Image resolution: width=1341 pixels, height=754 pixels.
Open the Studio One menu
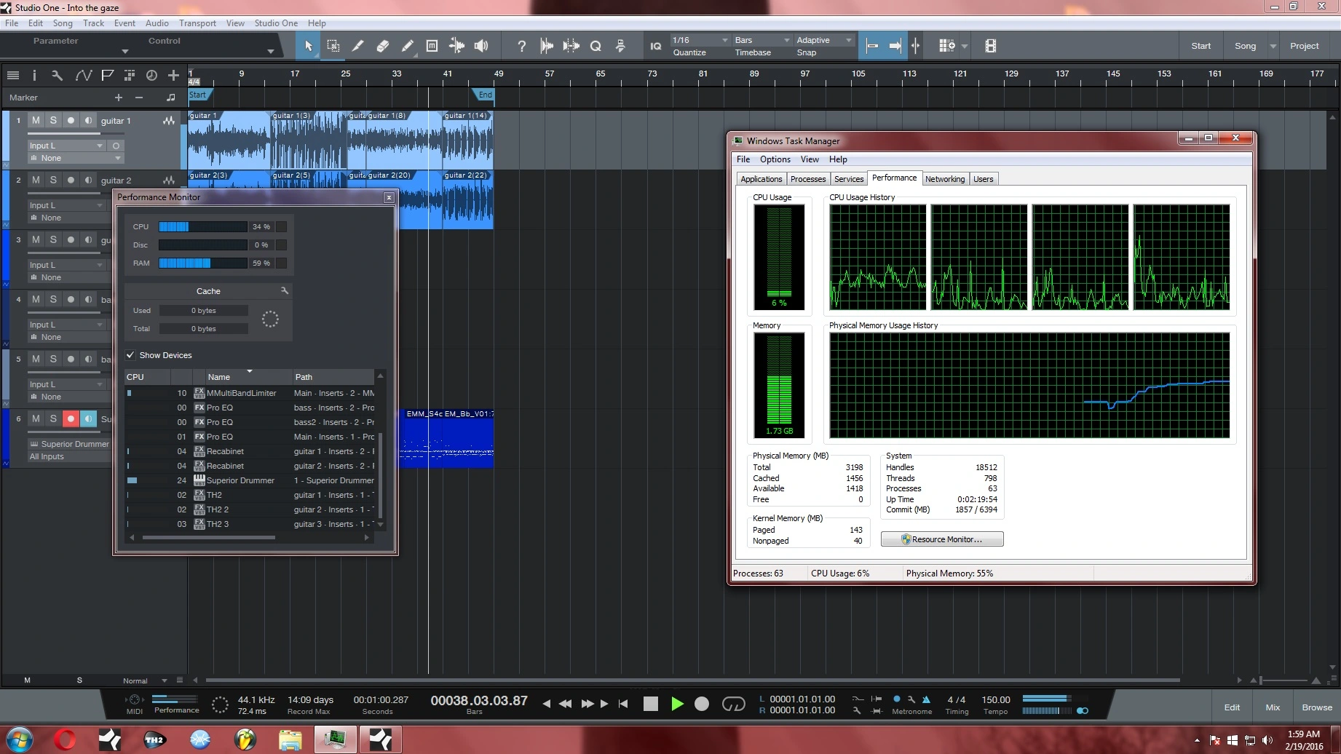[276, 23]
